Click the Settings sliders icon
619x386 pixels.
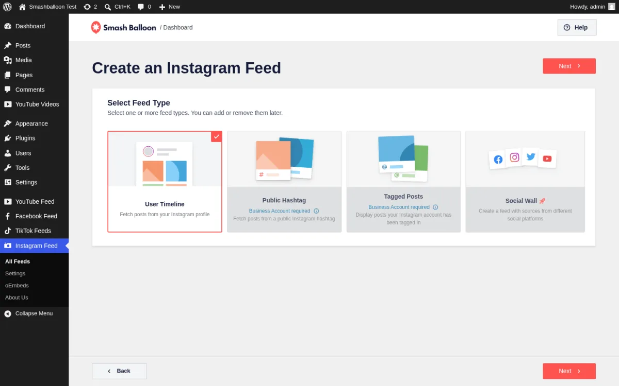click(8, 182)
